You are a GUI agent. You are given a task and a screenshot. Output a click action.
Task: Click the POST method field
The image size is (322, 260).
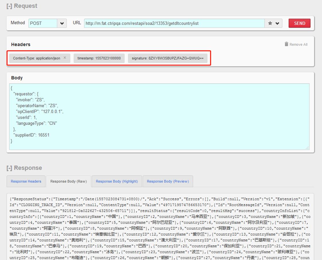coord(43,23)
